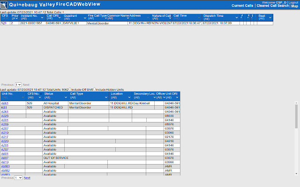Open unit AMR1 link
The image size is (300, 187).
5,166
